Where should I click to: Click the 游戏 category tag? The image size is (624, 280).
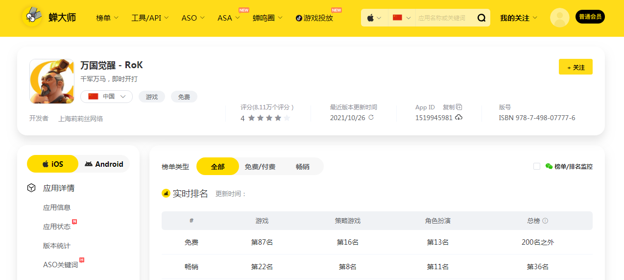152,97
